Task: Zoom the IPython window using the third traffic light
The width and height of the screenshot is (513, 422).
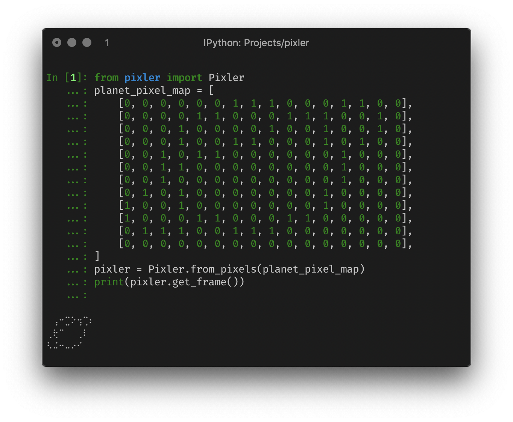Action: point(87,42)
